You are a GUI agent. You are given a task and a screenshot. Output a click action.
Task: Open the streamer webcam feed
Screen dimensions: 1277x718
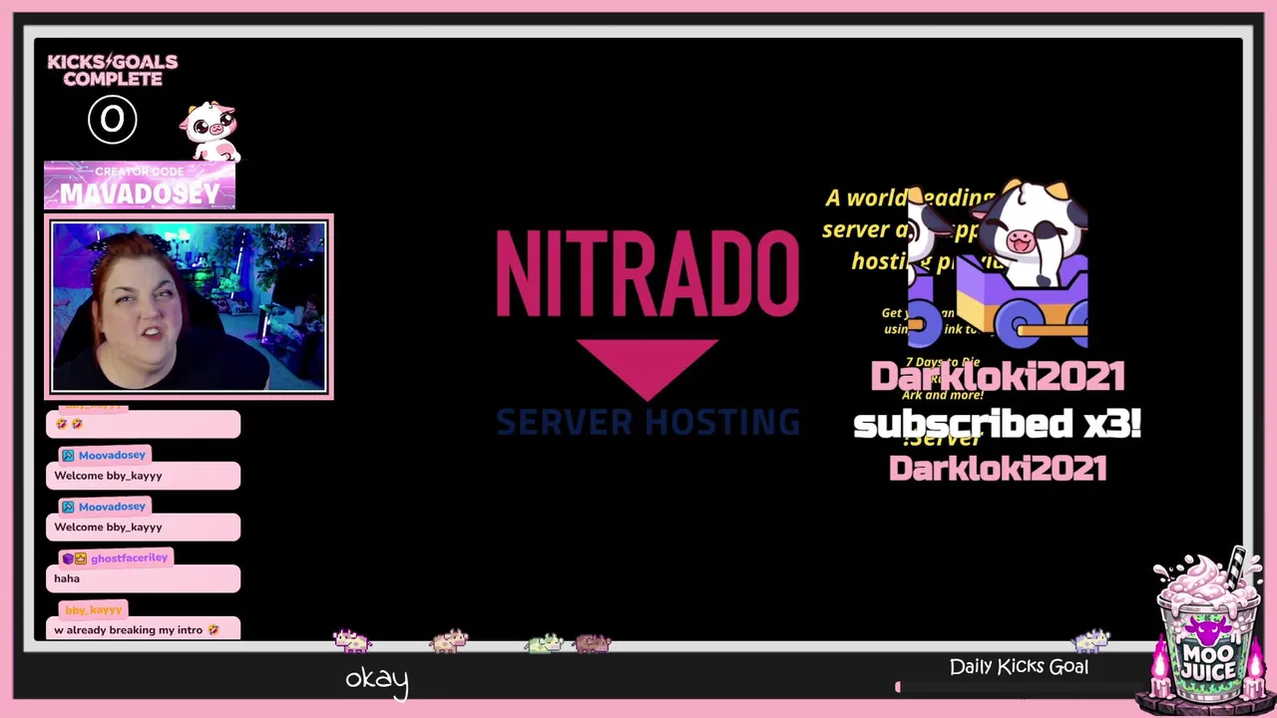pos(189,307)
